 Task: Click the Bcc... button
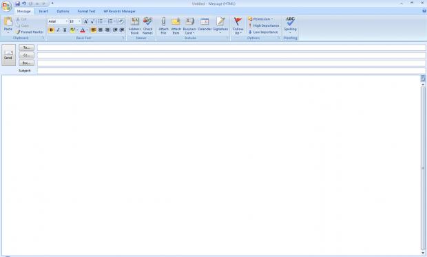click(26, 63)
